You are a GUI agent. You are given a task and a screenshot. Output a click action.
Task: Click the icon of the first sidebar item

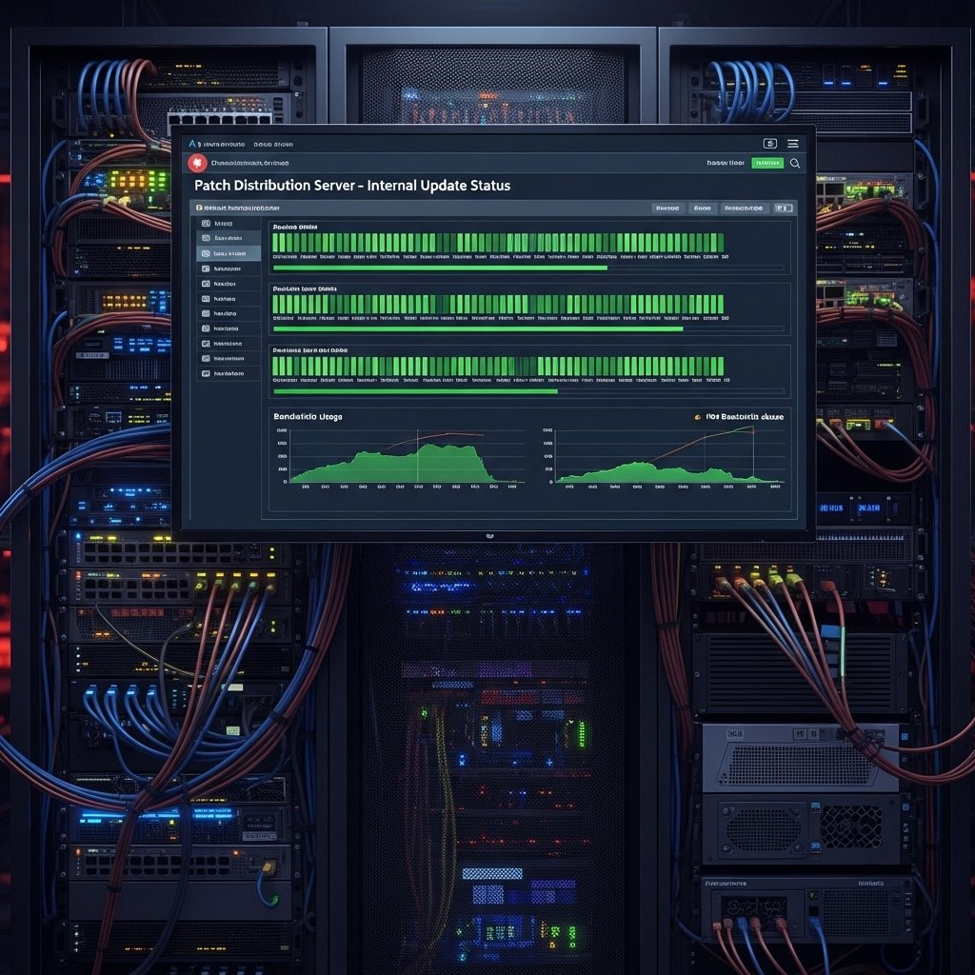205,223
